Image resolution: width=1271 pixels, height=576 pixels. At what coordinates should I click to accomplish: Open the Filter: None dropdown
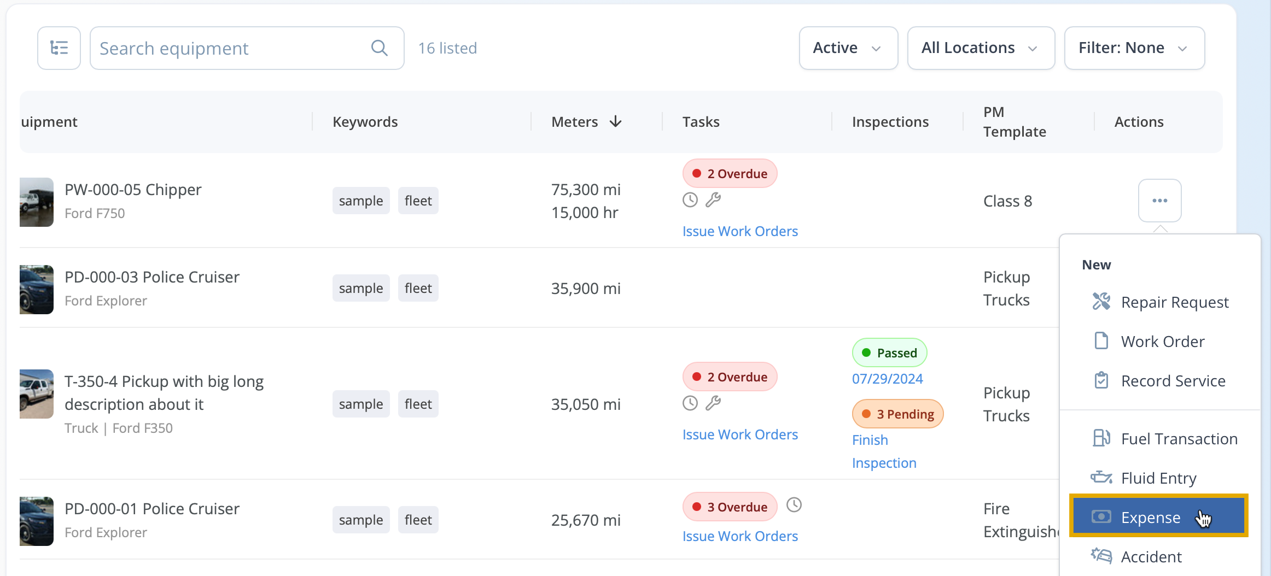(1134, 48)
